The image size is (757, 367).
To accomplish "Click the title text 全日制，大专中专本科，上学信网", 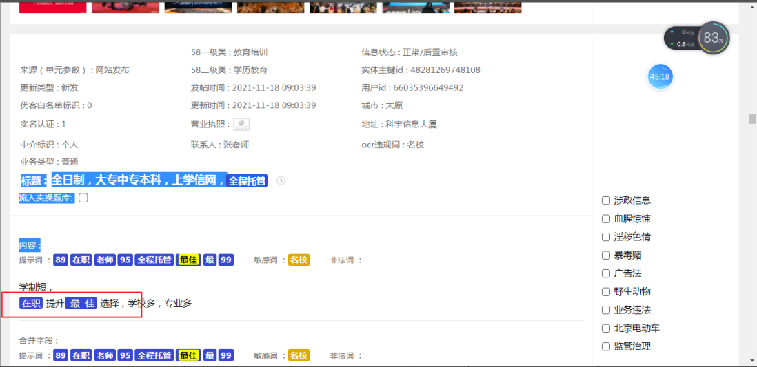I will [139, 180].
